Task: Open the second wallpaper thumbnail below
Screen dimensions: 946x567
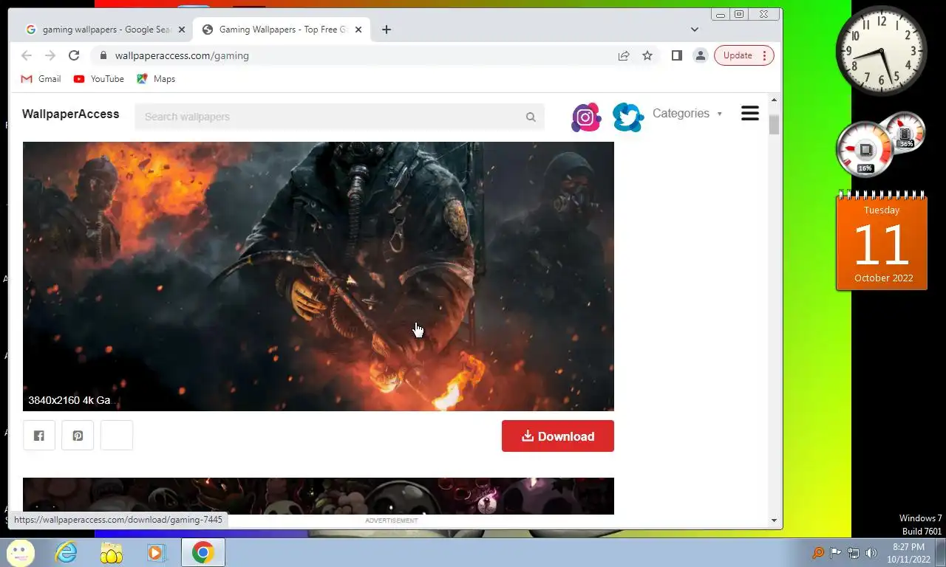Action: pyautogui.click(x=319, y=496)
